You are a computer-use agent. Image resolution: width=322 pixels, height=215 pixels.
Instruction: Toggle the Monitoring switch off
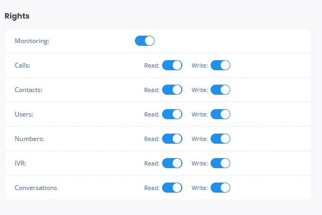click(144, 41)
